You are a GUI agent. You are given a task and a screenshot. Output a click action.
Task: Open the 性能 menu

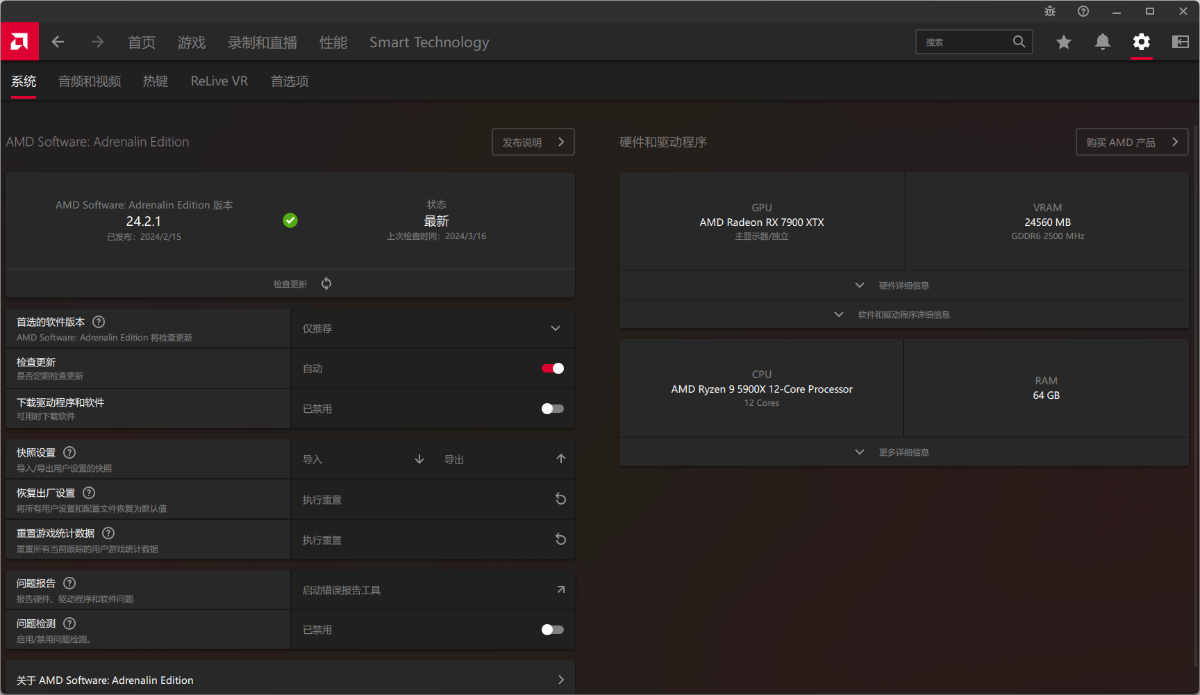point(333,42)
